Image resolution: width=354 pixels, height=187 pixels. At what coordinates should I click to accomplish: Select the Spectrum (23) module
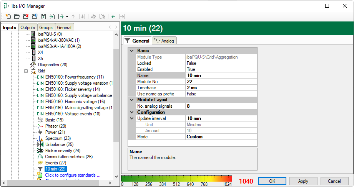point(58,138)
